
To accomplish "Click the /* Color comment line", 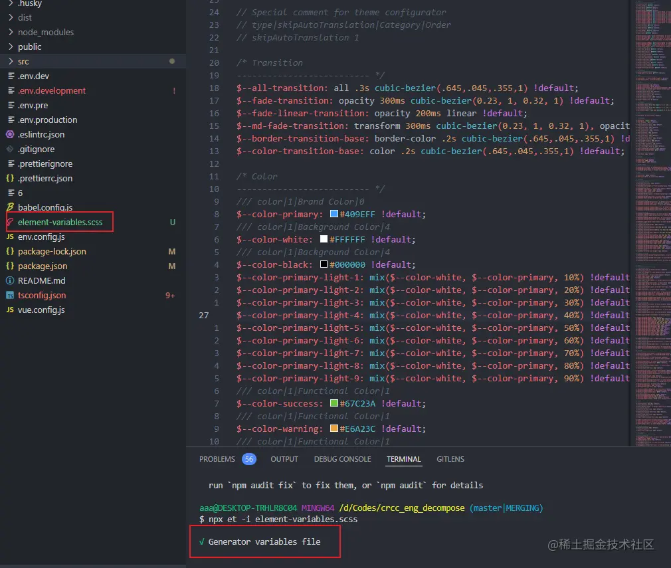I will pos(256,176).
